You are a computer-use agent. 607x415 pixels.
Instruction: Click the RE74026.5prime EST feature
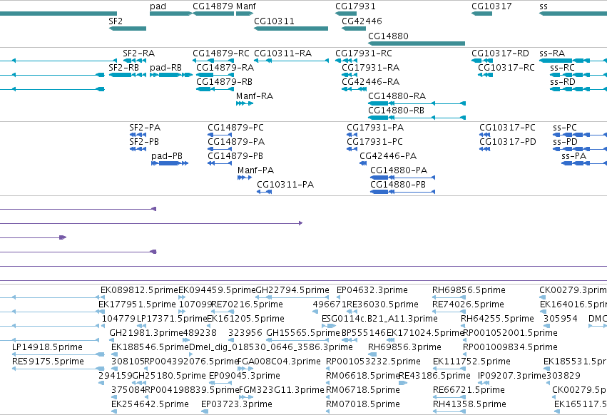point(449,312)
